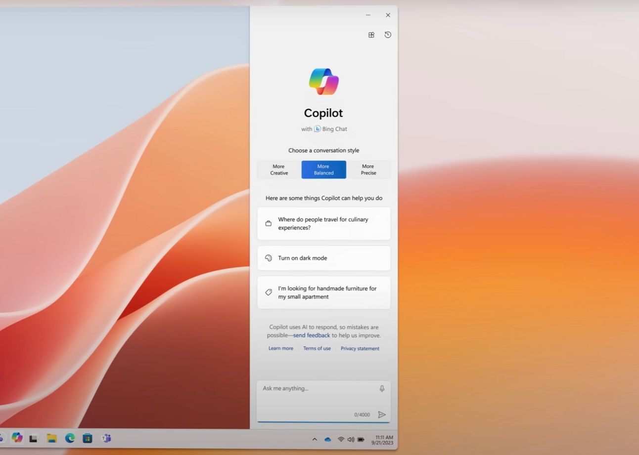Focus the Ask me anything input box
639x455 pixels.
(x=323, y=401)
